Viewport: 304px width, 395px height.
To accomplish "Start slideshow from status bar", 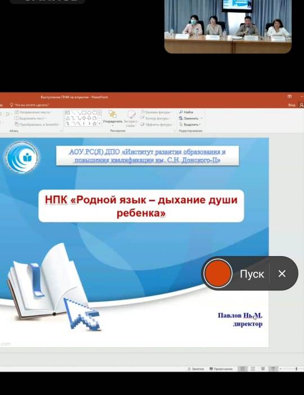I will [273, 369].
